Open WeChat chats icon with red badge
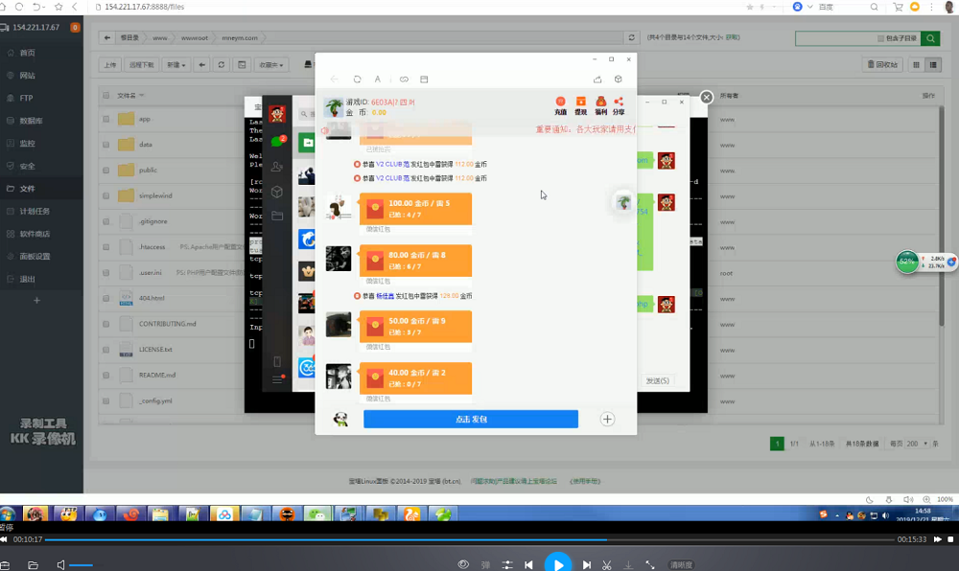This screenshot has width=959, height=571. click(278, 142)
